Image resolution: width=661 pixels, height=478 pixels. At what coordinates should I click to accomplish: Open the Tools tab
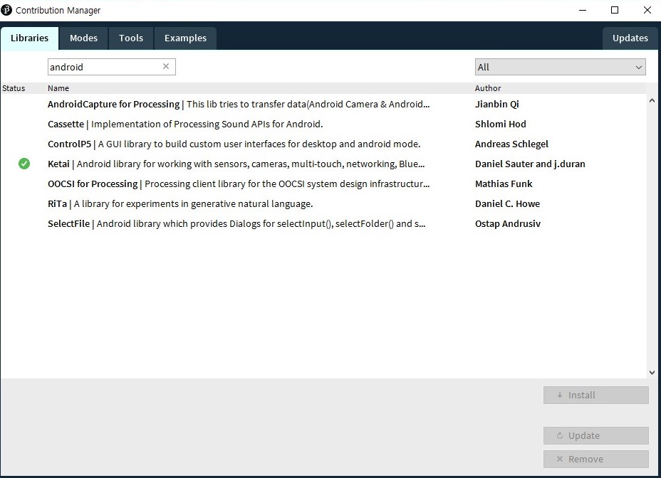pos(131,38)
